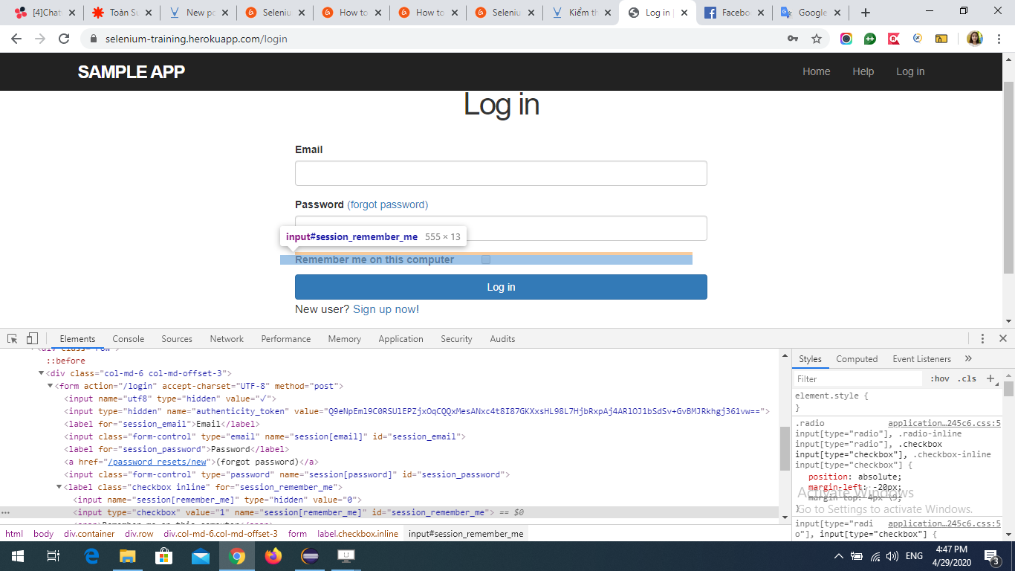Click the Styles Filter box
Screen dimensions: 1015x571
[x=858, y=378]
